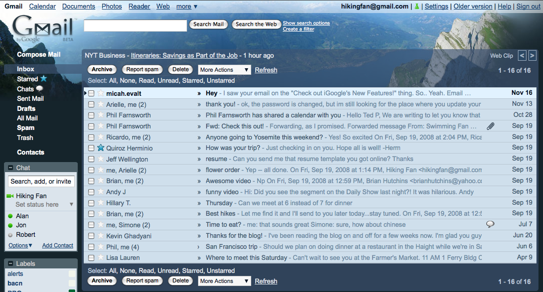Open the Itineraries: Savings as Part of the Job clip
Image resolution: width=543 pixels, height=292 pixels.
pos(184,55)
